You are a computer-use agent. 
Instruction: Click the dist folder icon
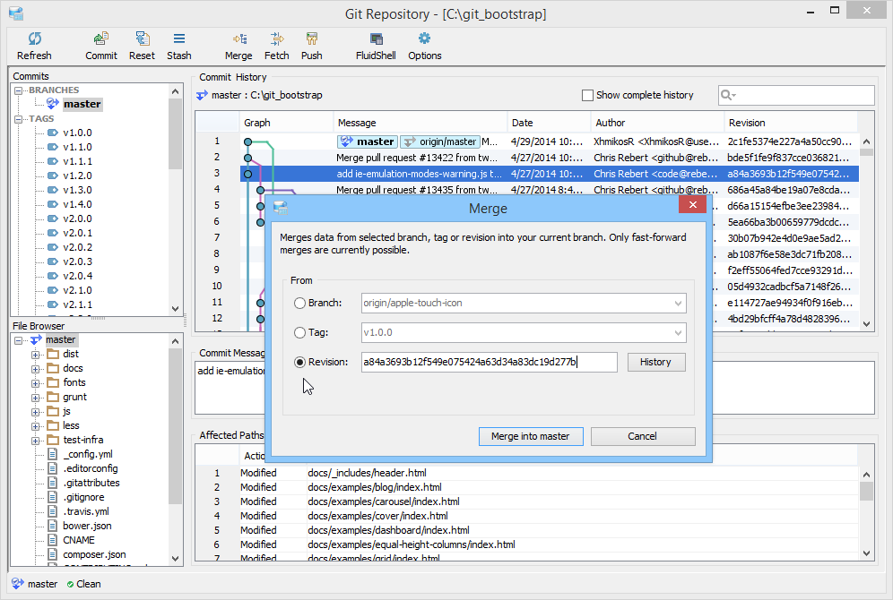[x=53, y=354]
